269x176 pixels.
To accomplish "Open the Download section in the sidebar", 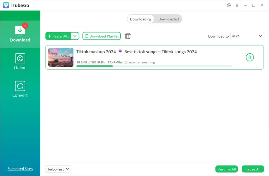I will point(20,34).
